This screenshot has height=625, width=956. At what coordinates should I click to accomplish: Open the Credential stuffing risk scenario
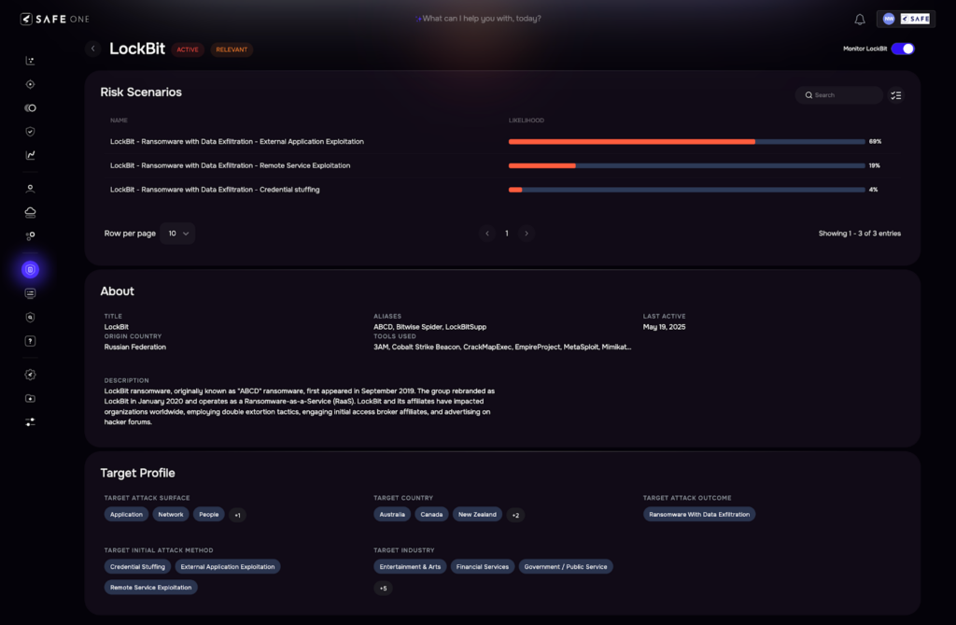(x=215, y=190)
